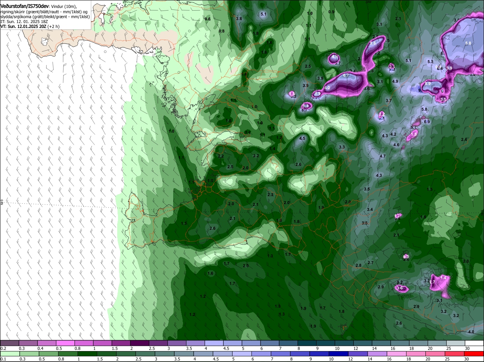This screenshot has width=484, height=362.
Task: Click the VT valid time line in header
Action: tap(30, 26)
